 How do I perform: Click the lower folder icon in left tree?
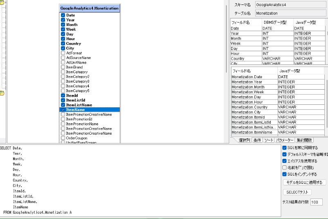[2, 93]
